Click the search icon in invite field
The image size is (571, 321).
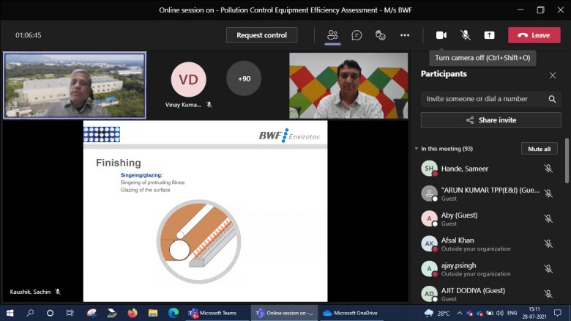(552, 99)
